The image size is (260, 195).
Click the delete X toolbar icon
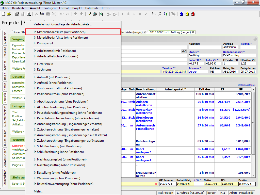54,14
